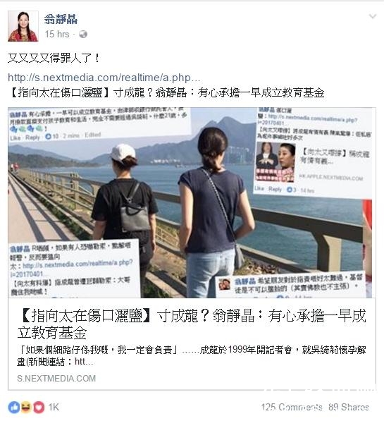Click the 15 hrs timestamp

tap(57, 35)
